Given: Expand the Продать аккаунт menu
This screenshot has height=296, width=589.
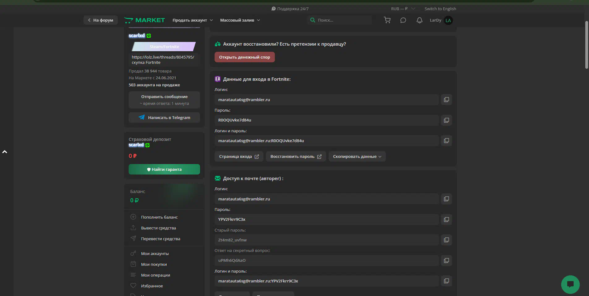Looking at the screenshot, I should 193,20.
